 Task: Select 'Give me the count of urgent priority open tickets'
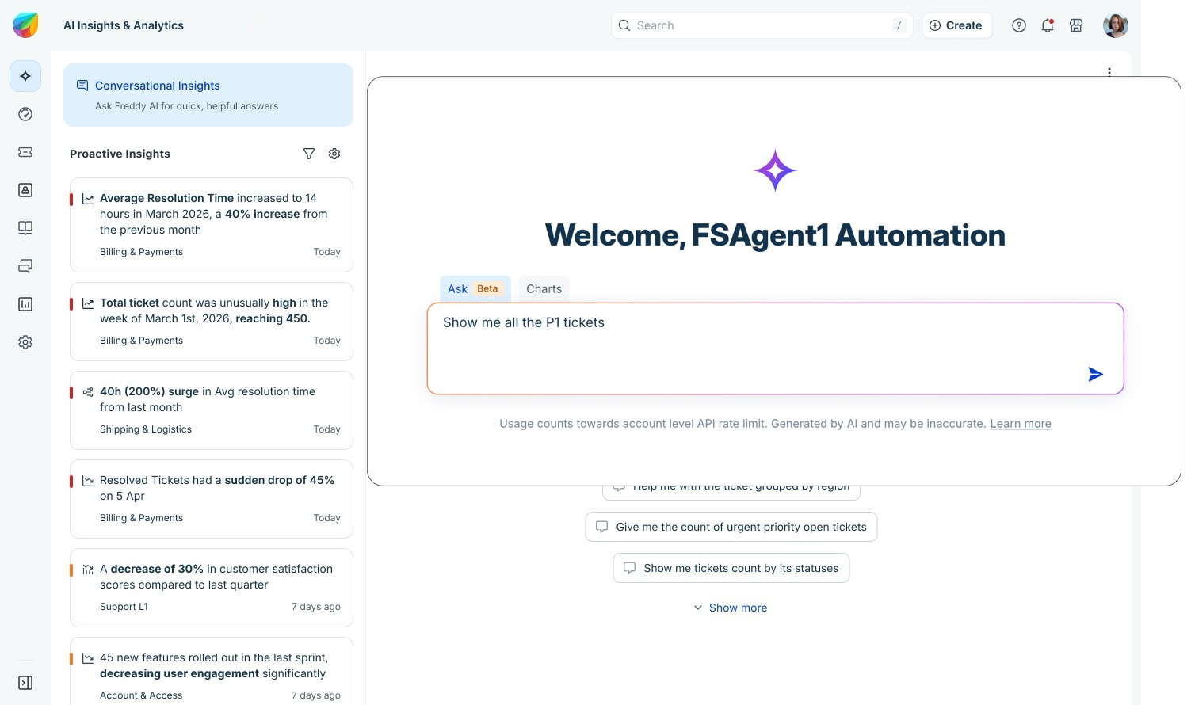[x=731, y=527]
